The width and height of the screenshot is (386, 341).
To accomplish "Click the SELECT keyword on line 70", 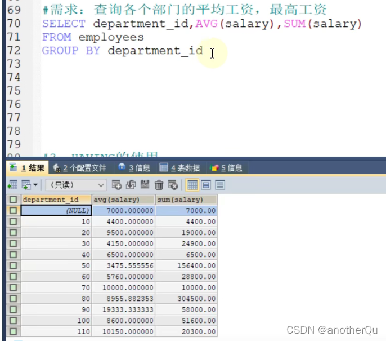I will point(64,24).
